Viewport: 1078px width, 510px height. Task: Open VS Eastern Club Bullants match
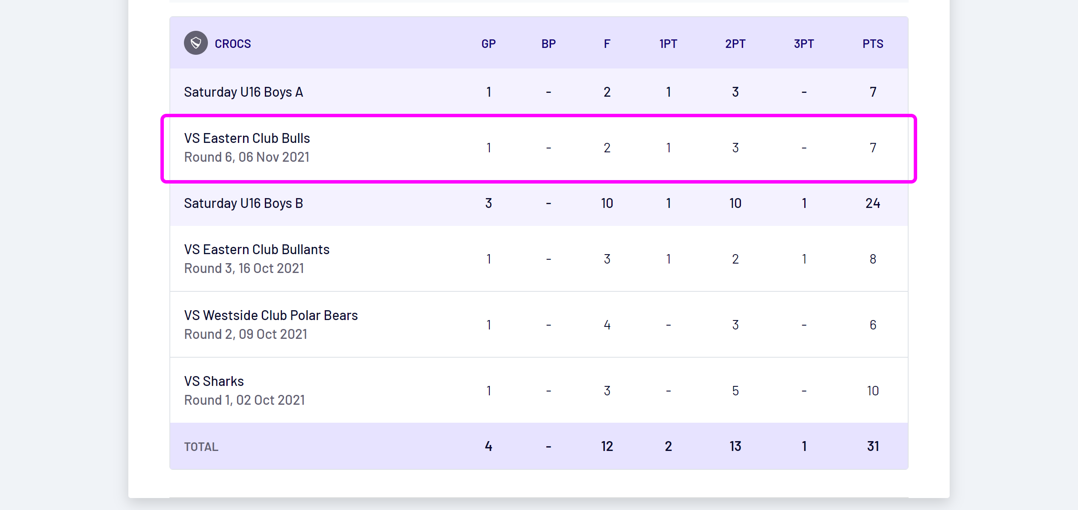(x=257, y=249)
